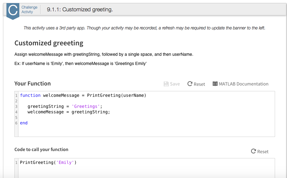Click the PrintGreeting('Emily') call line
This screenshot has width=287, height=178.
tap(48, 162)
